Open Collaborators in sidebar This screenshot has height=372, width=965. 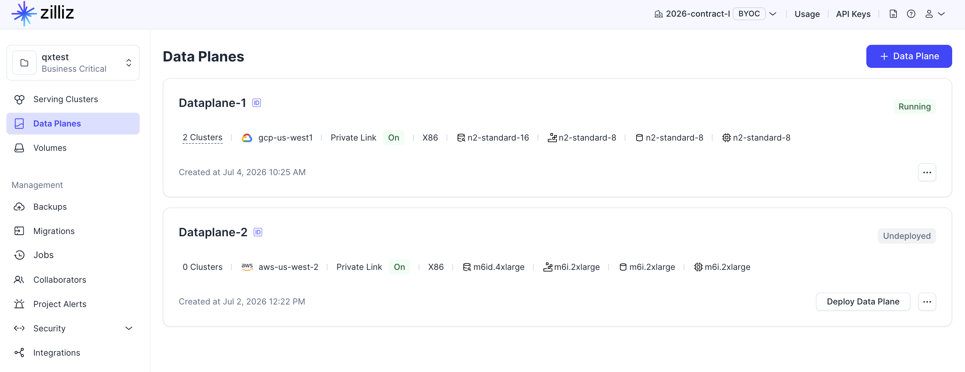[x=73, y=279]
